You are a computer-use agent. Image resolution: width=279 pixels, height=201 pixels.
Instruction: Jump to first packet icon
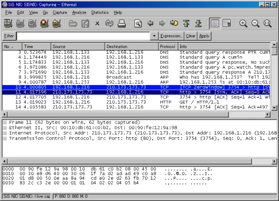[186, 23]
